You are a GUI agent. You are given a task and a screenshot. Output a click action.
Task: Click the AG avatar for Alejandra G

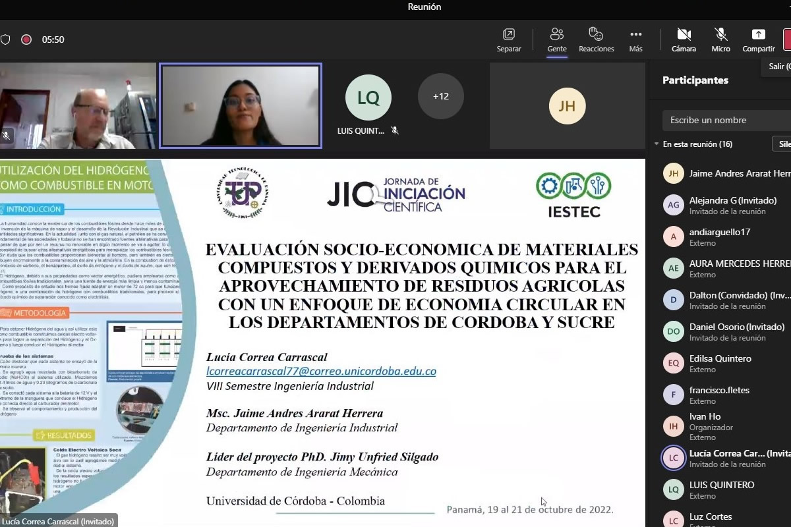coord(674,206)
